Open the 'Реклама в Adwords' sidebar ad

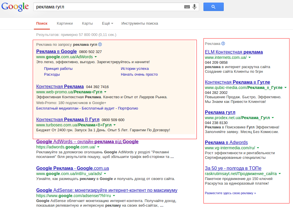pyautogui.click(x=226, y=142)
